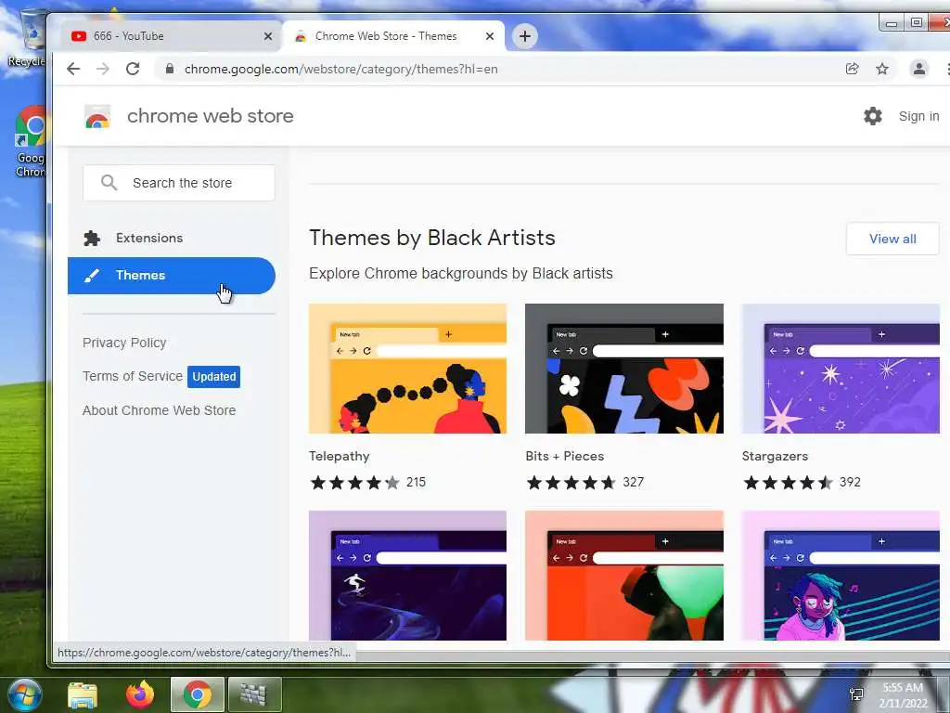This screenshot has height=713, width=950.
Task: Open the web store settings gear
Action: pos(872,116)
